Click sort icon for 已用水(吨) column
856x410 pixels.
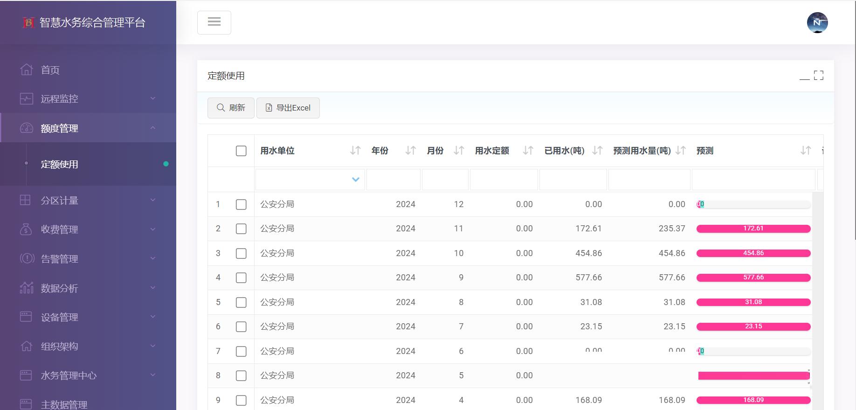pyautogui.click(x=597, y=151)
